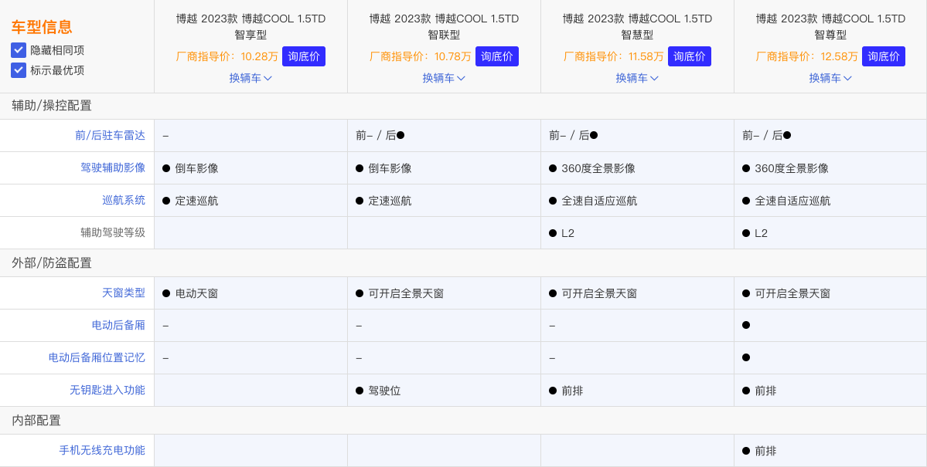Click 厂商指导价:10.28万 price text
This screenshot has height=467, width=927.
click(227, 56)
